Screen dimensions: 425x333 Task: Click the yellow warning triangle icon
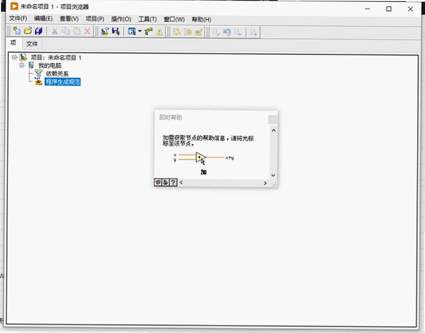pos(159,32)
